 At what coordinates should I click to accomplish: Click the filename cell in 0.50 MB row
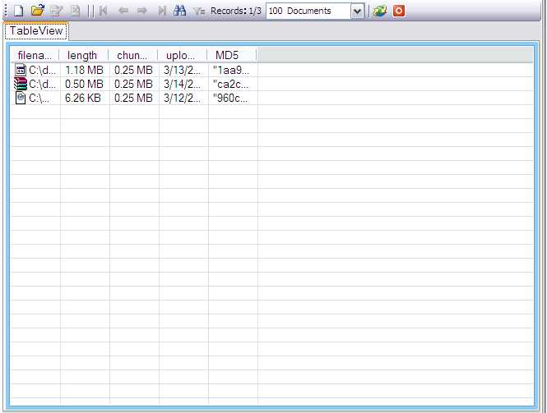[x=35, y=84]
